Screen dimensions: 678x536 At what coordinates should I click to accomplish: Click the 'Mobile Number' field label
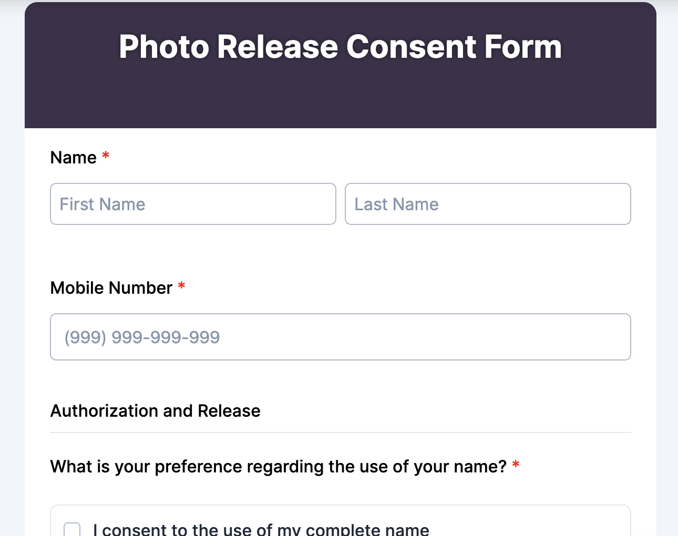pyautogui.click(x=110, y=288)
